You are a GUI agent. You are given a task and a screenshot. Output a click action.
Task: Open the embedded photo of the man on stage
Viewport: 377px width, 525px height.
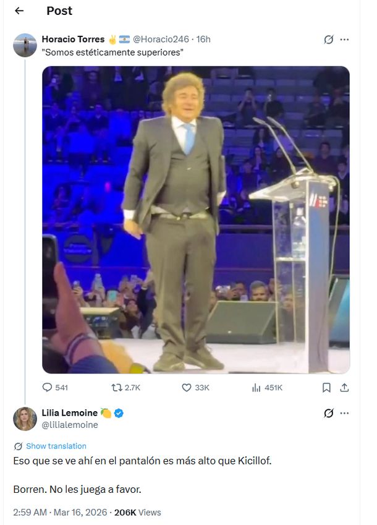195,220
